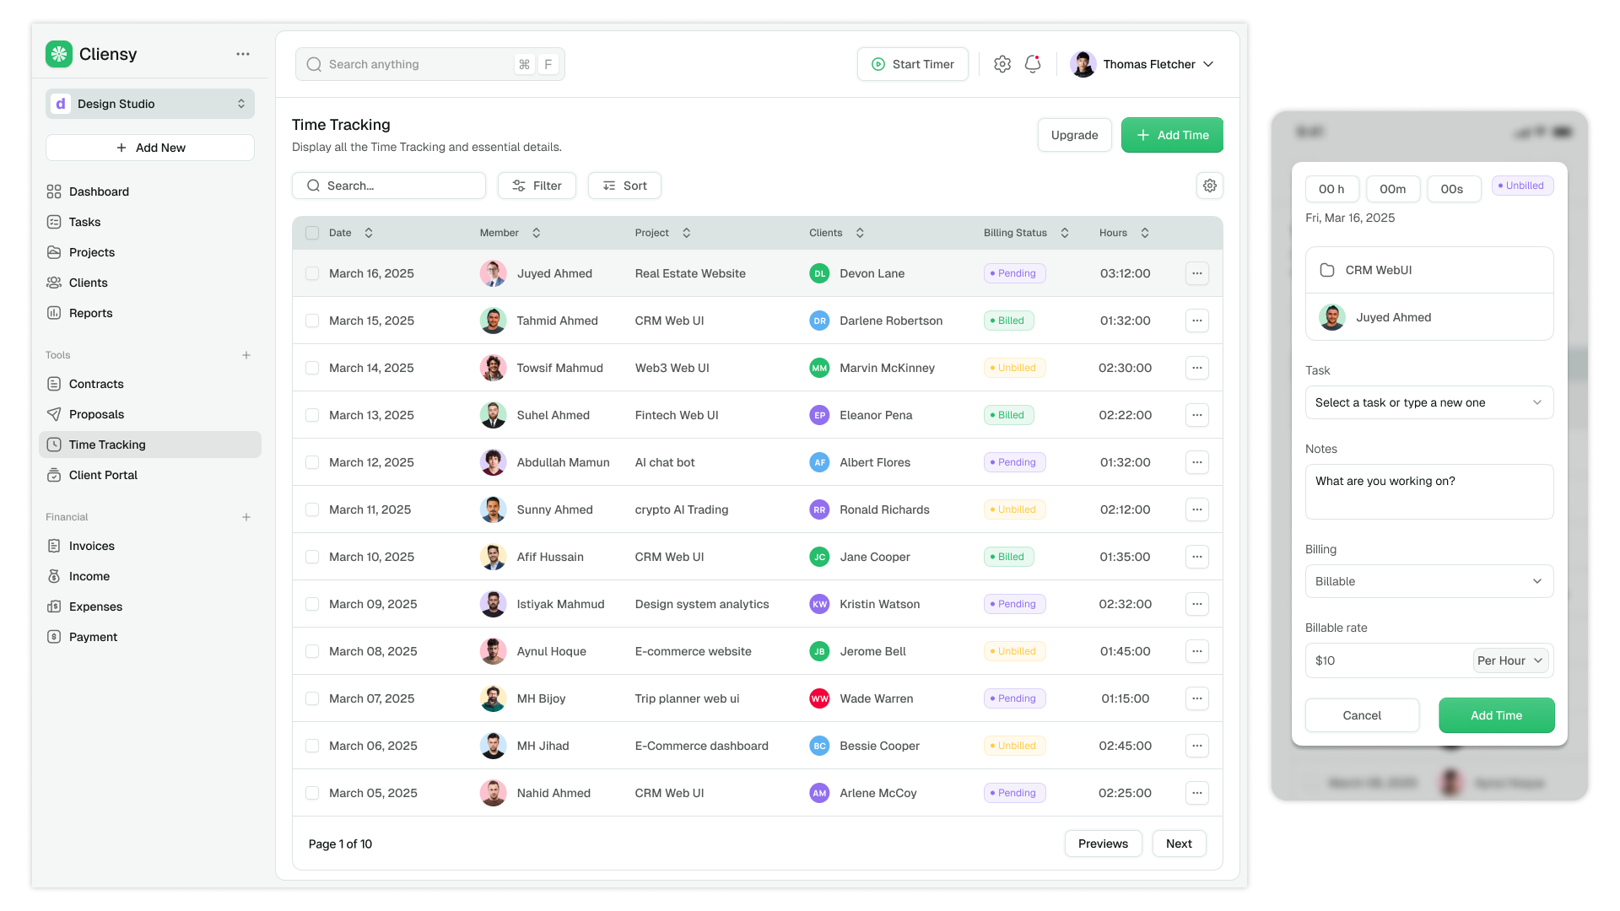Sort by the Billing Status column
Viewport: 1620px width, 911px height.
1065,233
